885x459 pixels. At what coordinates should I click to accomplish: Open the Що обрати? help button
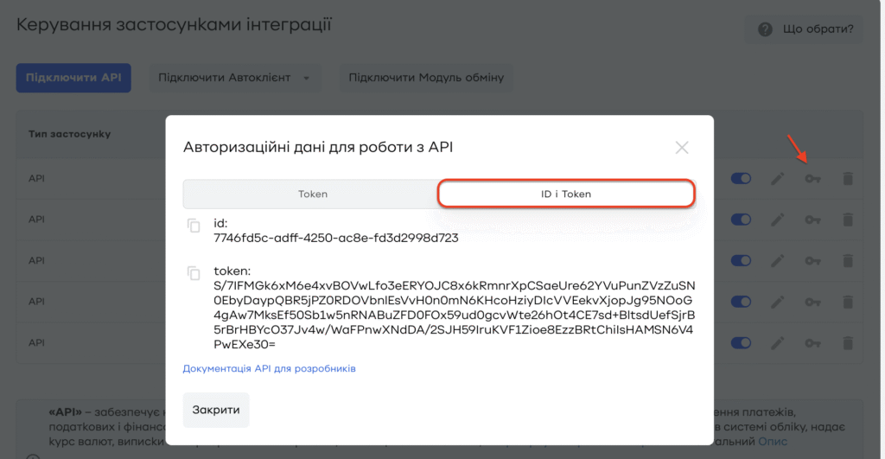click(x=808, y=29)
